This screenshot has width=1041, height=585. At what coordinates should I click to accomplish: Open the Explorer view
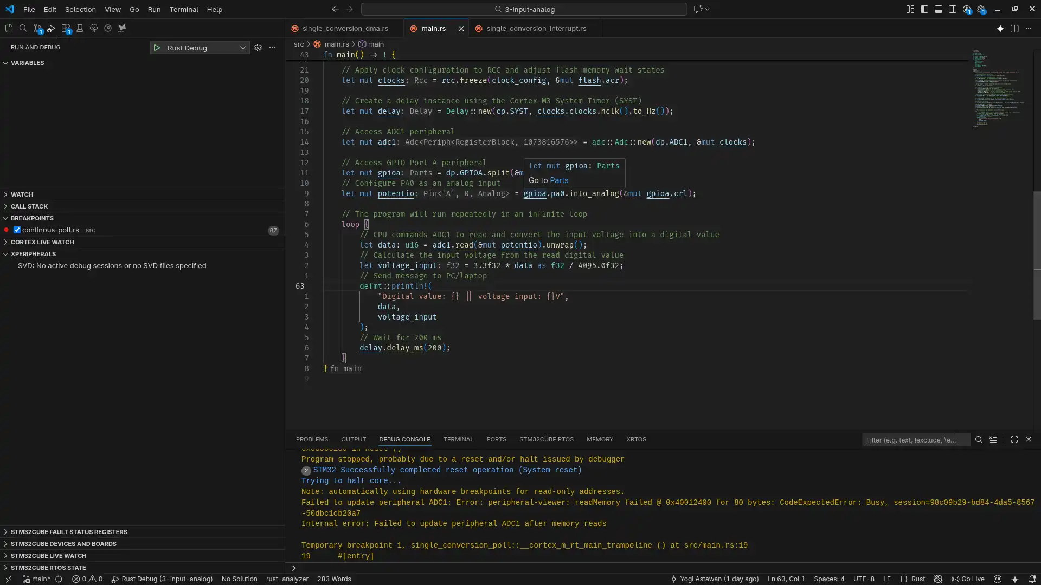pyautogui.click(x=9, y=28)
